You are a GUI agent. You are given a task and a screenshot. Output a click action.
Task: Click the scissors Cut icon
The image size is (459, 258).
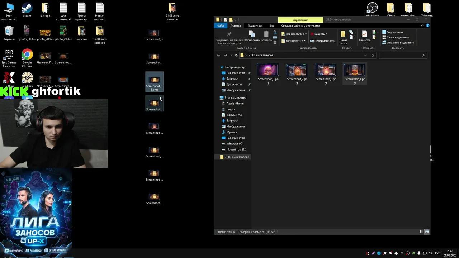pyautogui.click(x=275, y=32)
